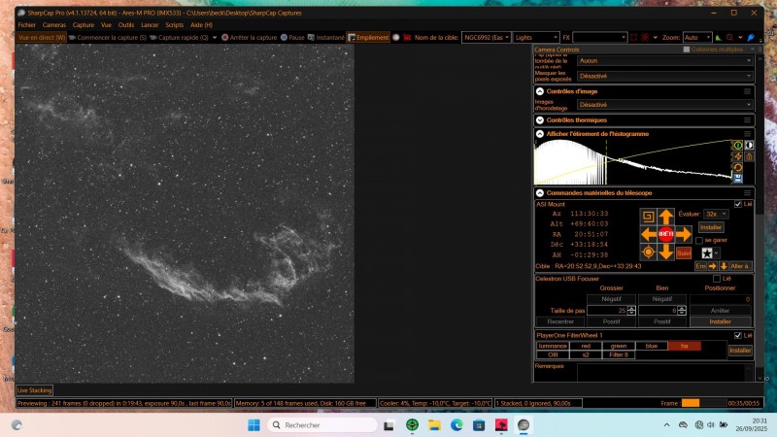Open the Masquer les pixels exposés dropdown
The height and width of the screenshot is (437, 777).
click(x=665, y=77)
